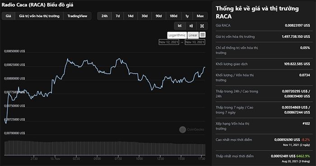Choose the 1y time range
The height and width of the screenshot is (166, 316).
187,16
